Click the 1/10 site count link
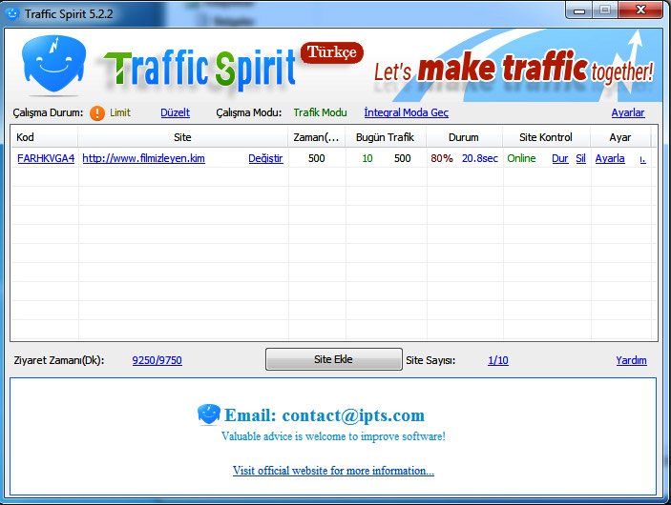 498,360
